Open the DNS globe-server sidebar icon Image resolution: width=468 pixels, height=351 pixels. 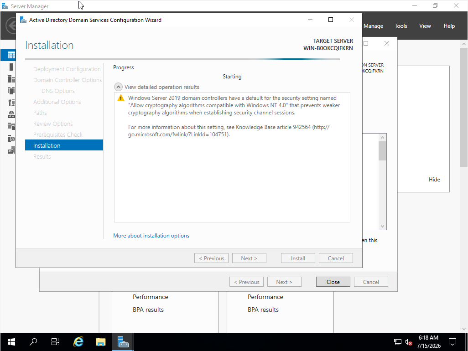click(x=11, y=114)
